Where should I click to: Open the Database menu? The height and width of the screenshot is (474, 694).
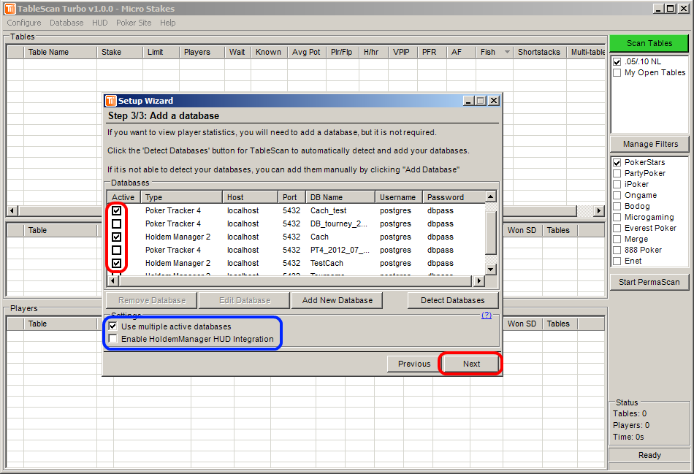[66, 23]
